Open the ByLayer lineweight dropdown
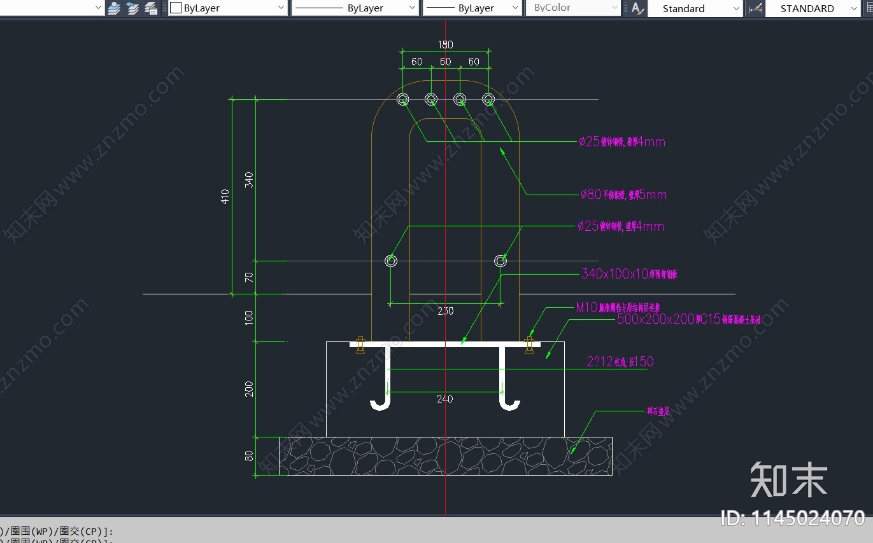The width and height of the screenshot is (873, 543). pyautogui.click(x=472, y=8)
